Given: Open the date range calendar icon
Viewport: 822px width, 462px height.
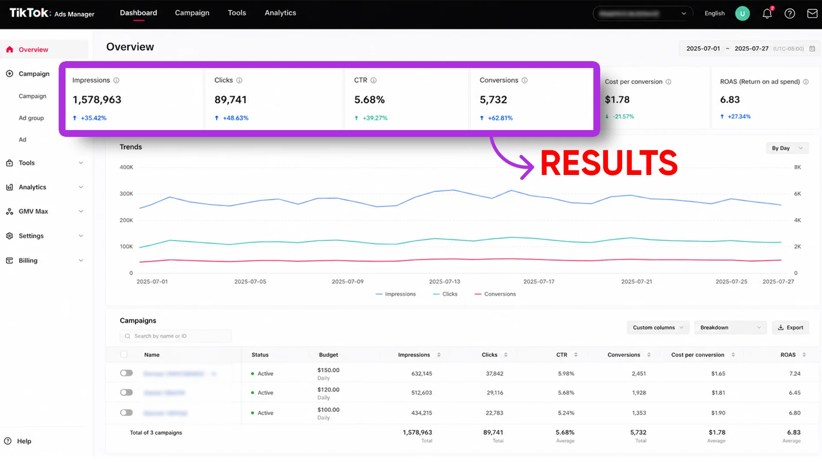Looking at the screenshot, I should point(812,49).
